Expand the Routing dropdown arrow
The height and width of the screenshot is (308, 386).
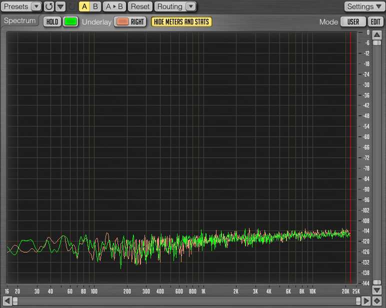(x=191, y=6)
